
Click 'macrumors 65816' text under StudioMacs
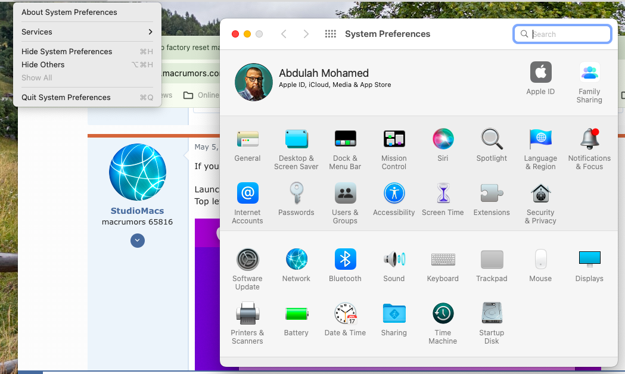click(x=137, y=222)
